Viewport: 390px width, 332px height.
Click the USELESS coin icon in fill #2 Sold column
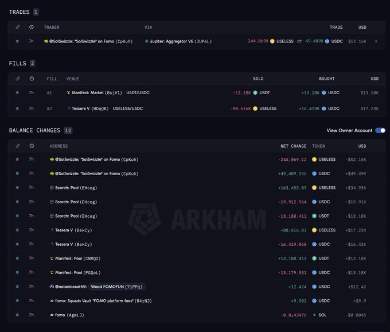255,109
